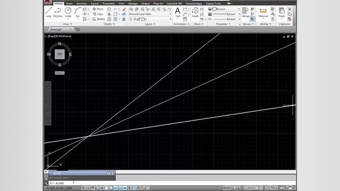This screenshot has width=340, height=191.
Task: Click the Text annotation tool
Action: (x=177, y=12)
